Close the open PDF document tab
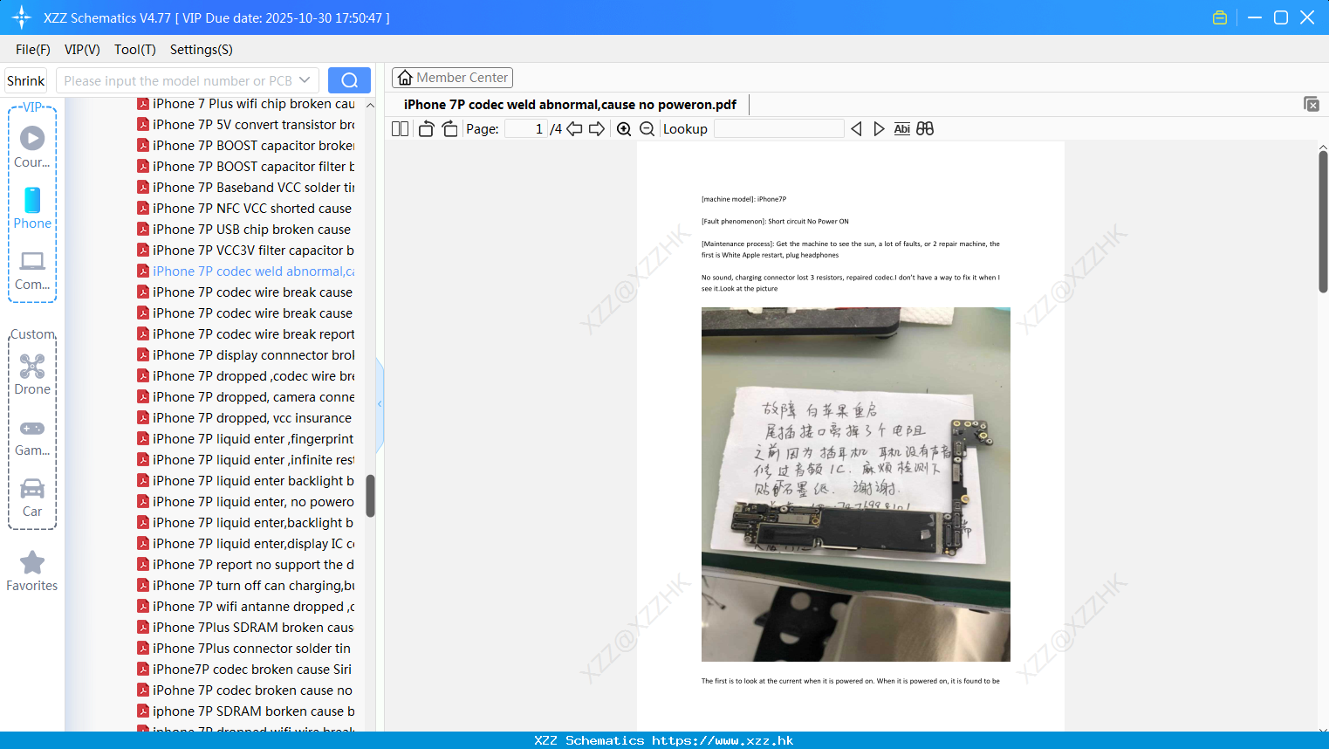Image resolution: width=1329 pixels, height=749 pixels. [x=1312, y=104]
